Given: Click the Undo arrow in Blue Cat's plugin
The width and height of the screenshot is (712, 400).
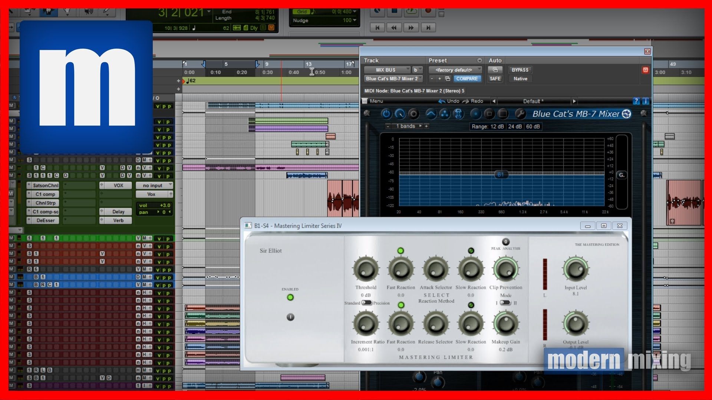Looking at the screenshot, I should pyautogui.click(x=442, y=101).
